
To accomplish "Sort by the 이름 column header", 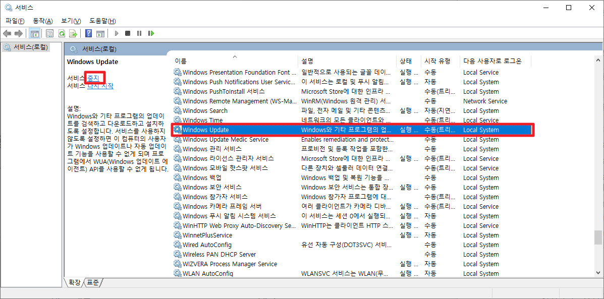I will pos(235,61).
